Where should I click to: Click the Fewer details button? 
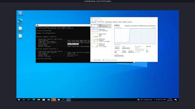96,60
